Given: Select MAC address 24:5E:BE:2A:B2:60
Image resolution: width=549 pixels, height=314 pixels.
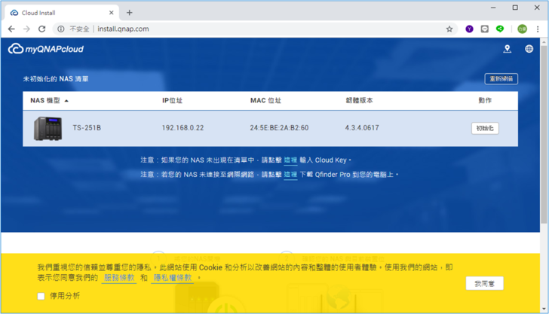Looking at the screenshot, I should (x=279, y=128).
